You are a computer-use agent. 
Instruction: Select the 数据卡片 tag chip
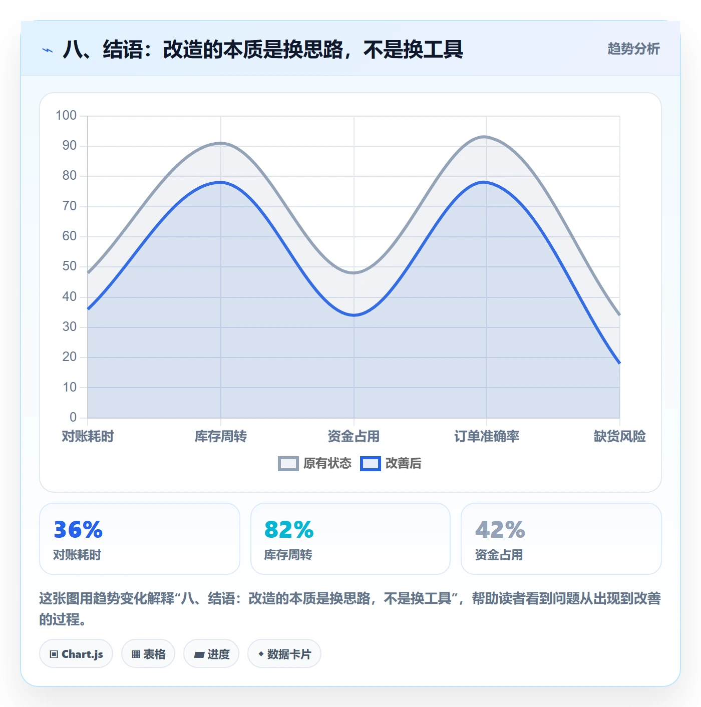point(284,653)
